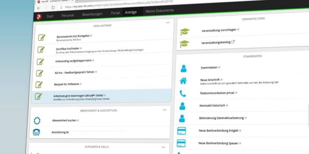Expand the Kennzahl historisch entry

(x=214, y=106)
